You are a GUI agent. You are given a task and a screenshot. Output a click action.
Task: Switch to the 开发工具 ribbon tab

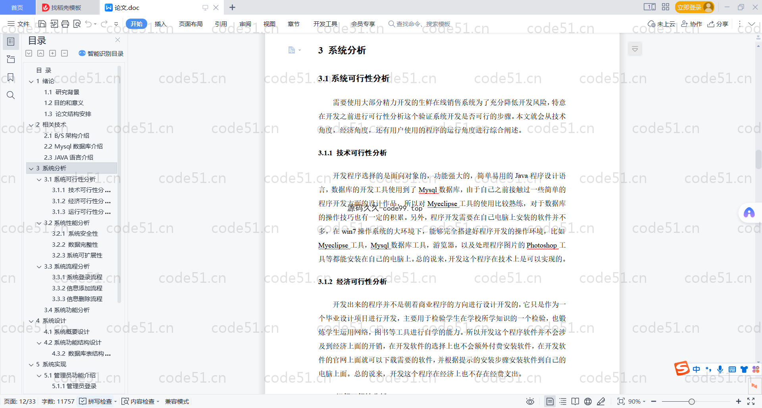click(325, 24)
